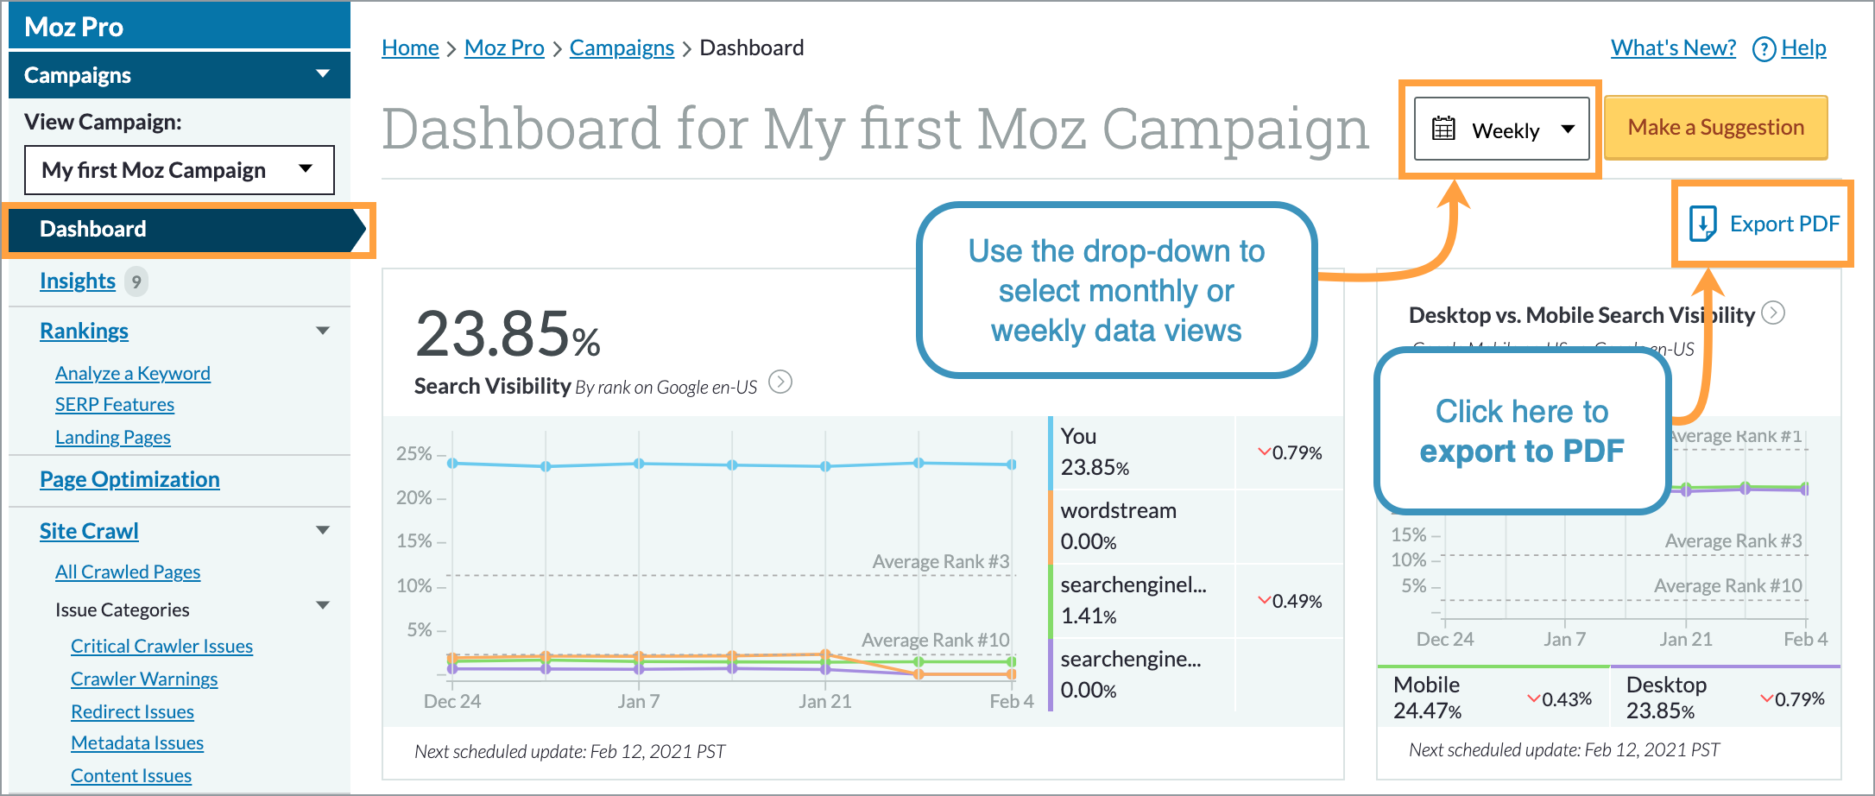Select Page Optimization in the sidebar
The width and height of the screenshot is (1875, 796).
tap(129, 479)
